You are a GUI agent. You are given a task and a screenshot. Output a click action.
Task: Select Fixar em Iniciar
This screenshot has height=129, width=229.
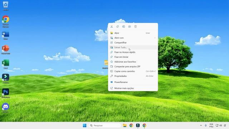[133, 57]
